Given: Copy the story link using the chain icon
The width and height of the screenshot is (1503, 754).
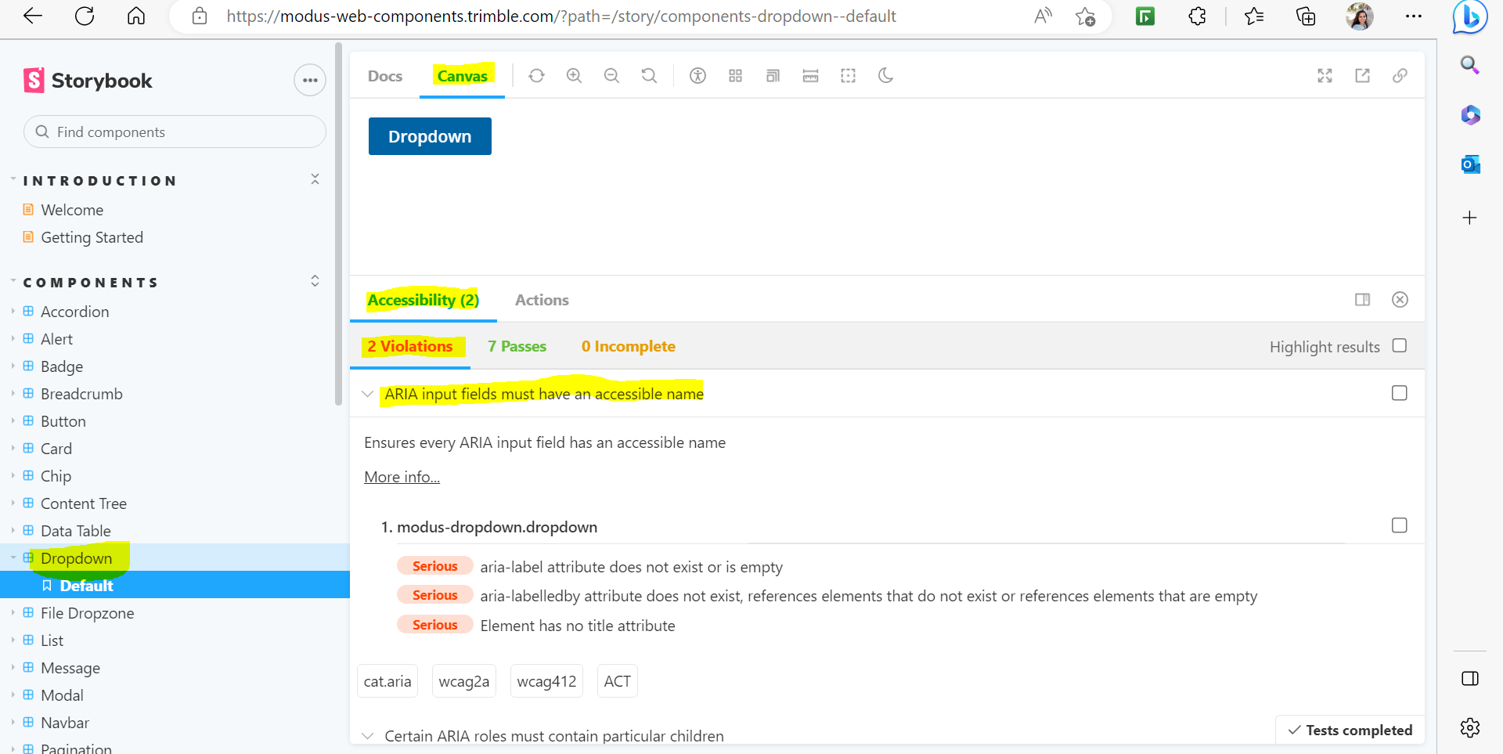Looking at the screenshot, I should pos(1400,75).
